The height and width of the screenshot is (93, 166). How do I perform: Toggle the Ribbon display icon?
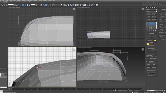tap(73, 5)
